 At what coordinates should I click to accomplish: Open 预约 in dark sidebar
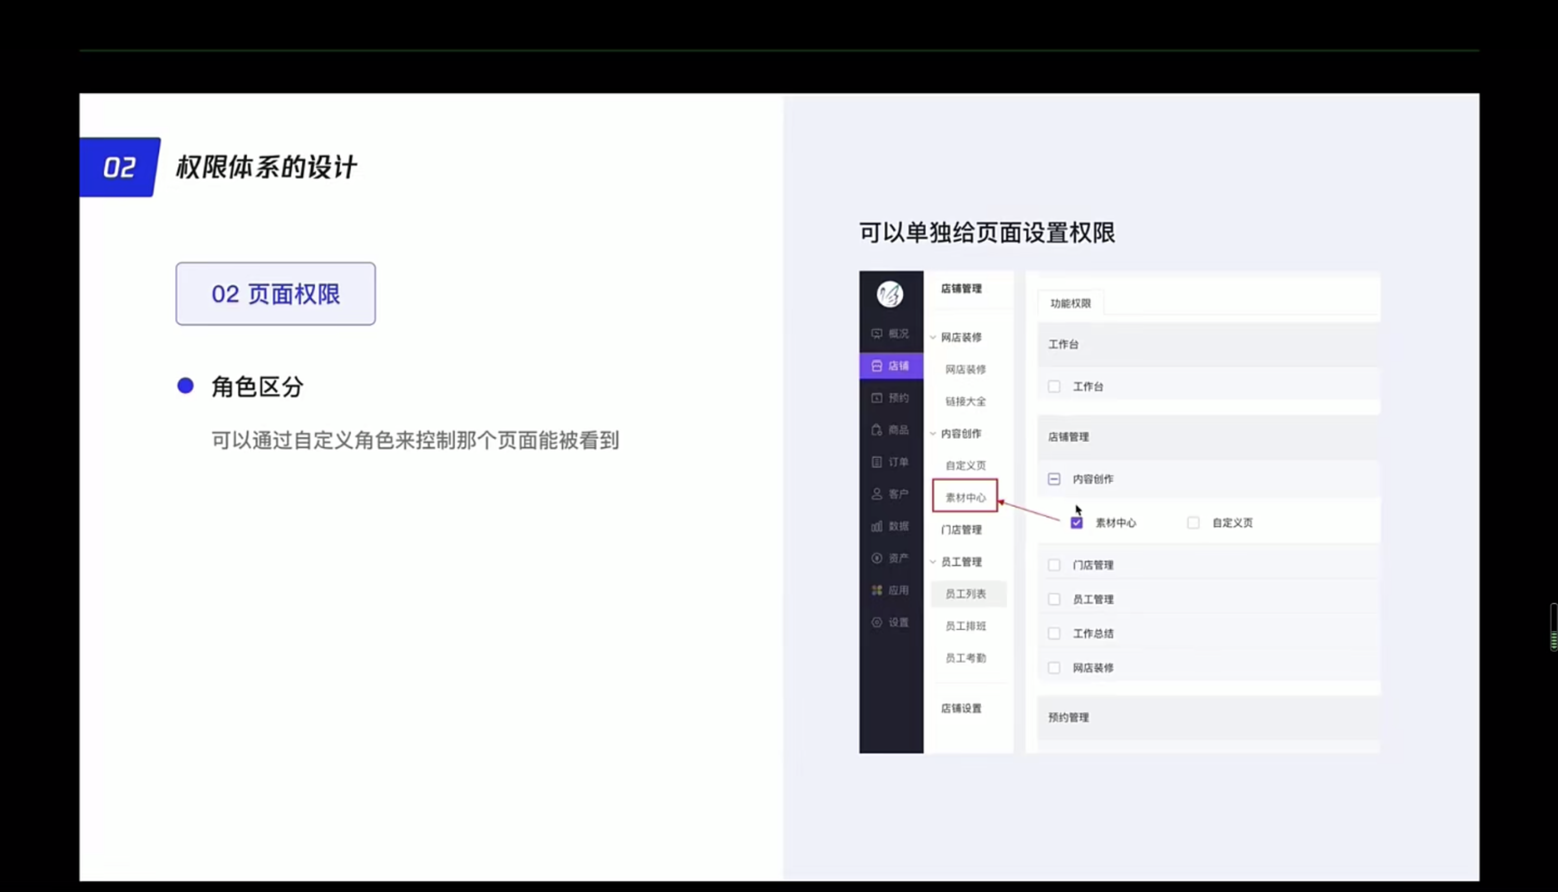(890, 398)
